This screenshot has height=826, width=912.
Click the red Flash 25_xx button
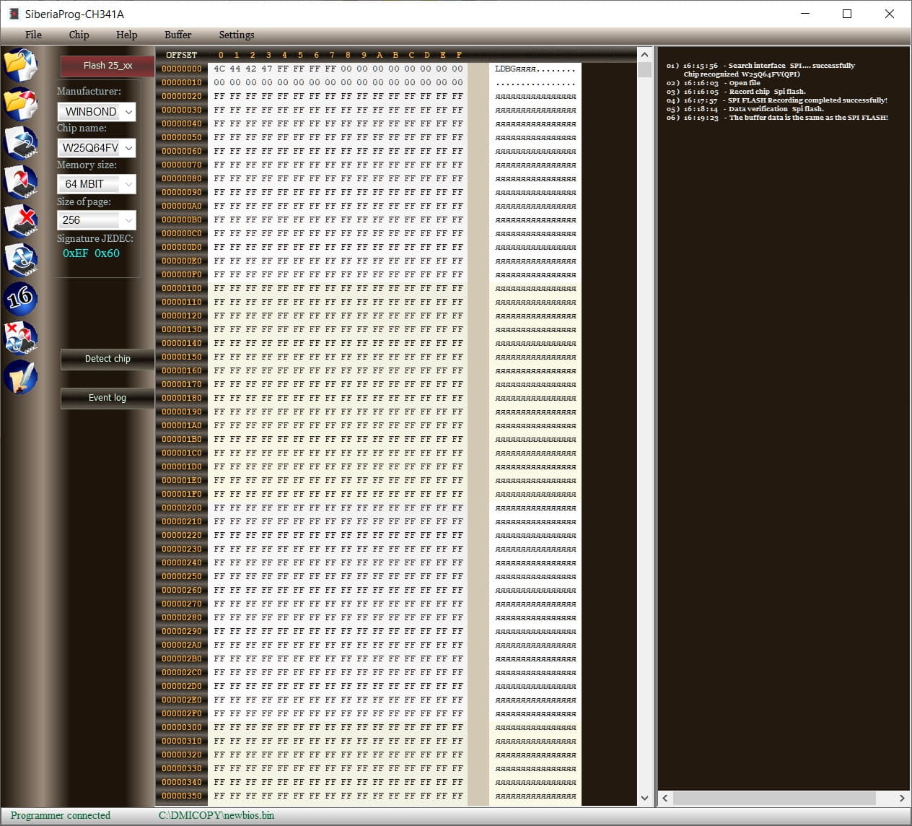pos(108,66)
